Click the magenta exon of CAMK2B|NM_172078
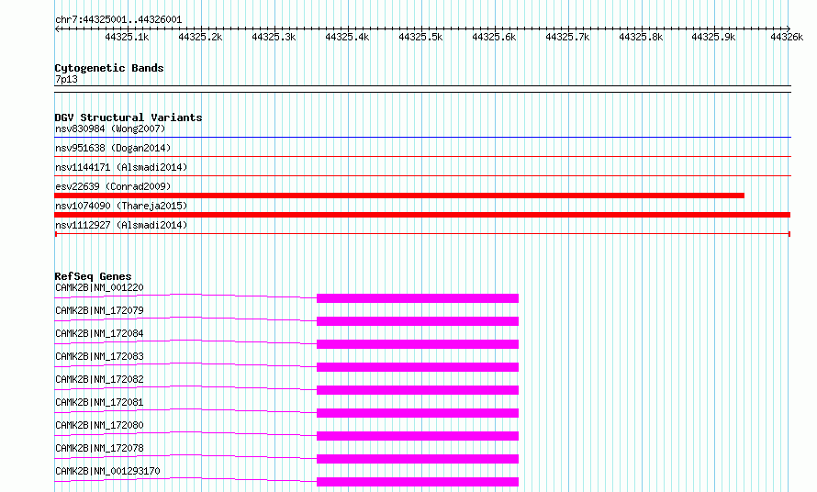This screenshot has width=817, height=492. [x=418, y=459]
